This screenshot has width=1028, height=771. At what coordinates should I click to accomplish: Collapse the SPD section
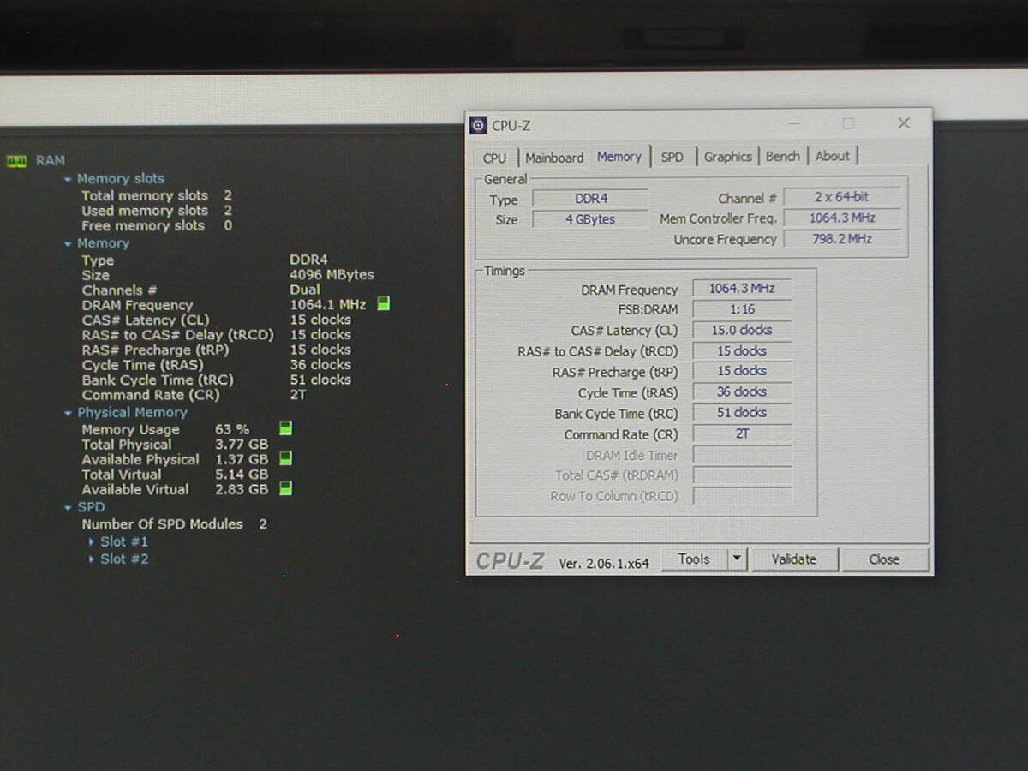[x=68, y=507]
